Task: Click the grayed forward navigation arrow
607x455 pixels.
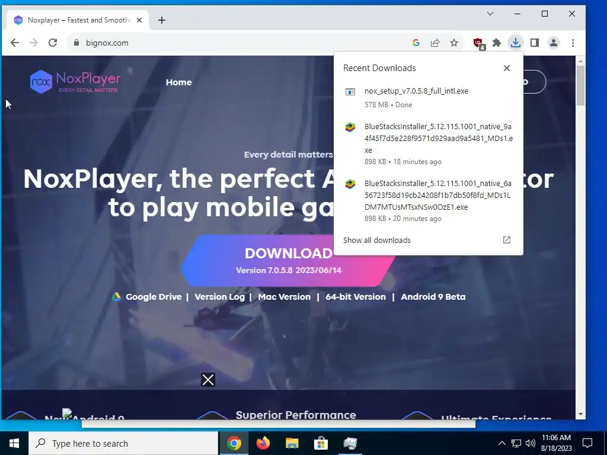Action: click(x=34, y=43)
